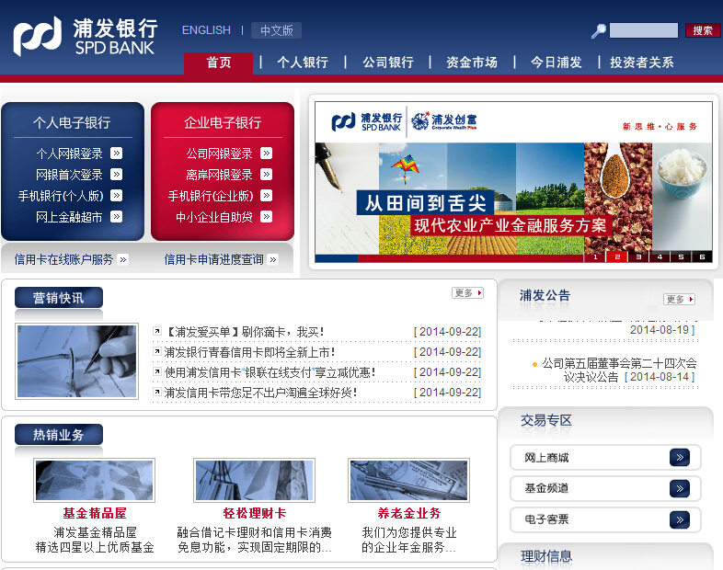The height and width of the screenshot is (570, 723).
Task: Open 信用卡申请进度查询 link
Action: [214, 259]
